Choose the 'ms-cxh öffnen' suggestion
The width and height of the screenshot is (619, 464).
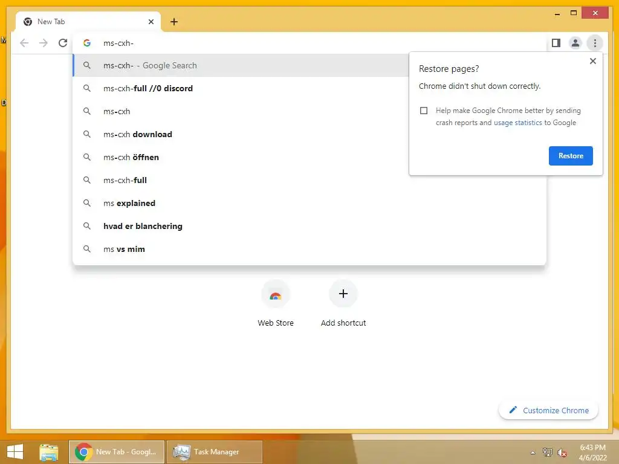pos(241,157)
